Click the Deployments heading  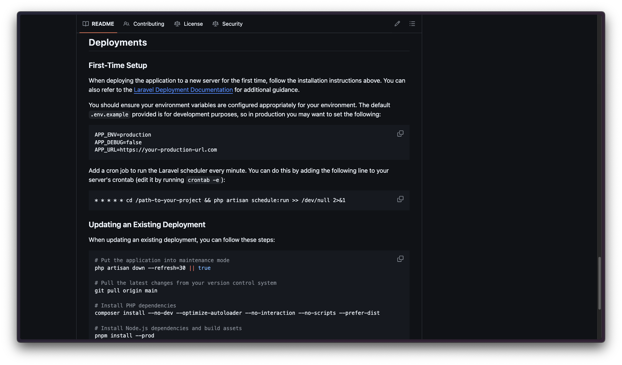click(x=118, y=43)
